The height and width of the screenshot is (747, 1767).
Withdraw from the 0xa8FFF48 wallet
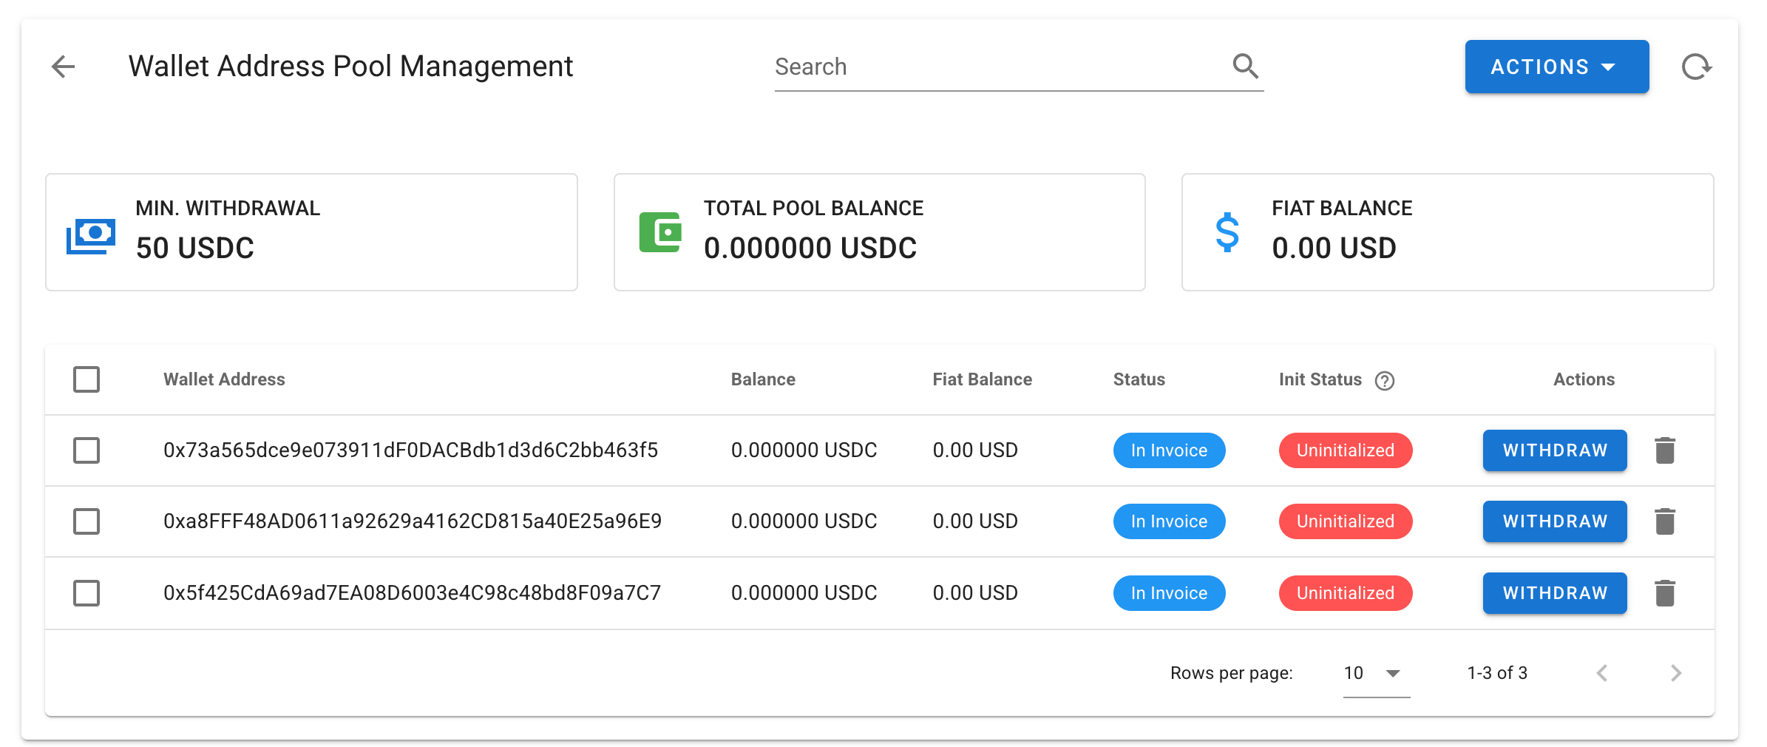1554,521
